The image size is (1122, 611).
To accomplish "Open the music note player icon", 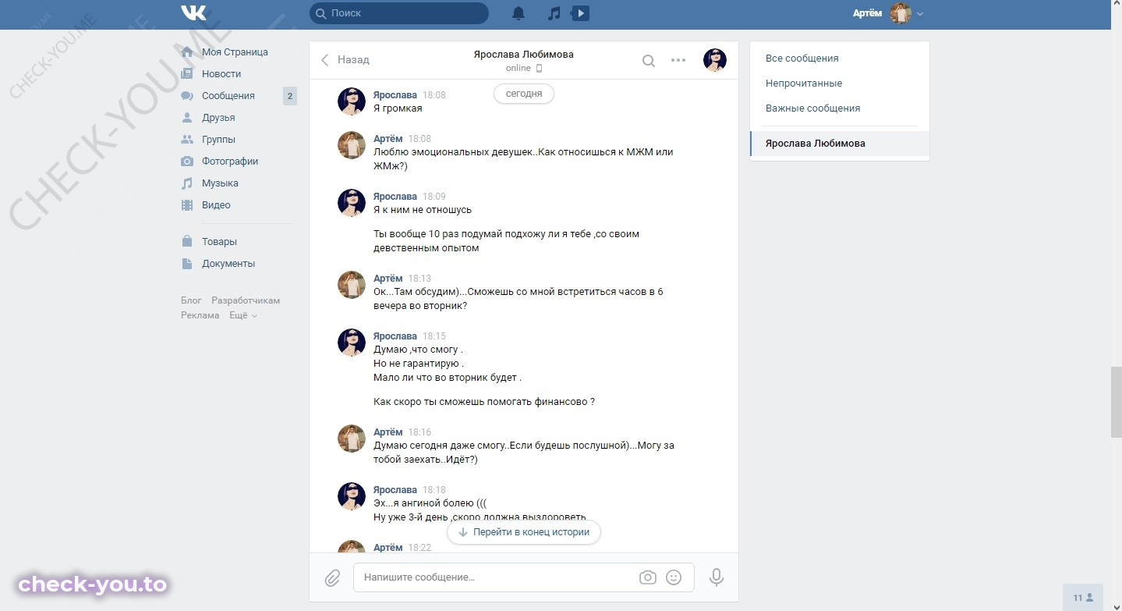I will pyautogui.click(x=554, y=13).
